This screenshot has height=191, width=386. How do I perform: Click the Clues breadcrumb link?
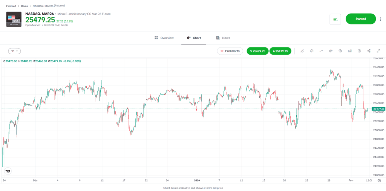coord(25,6)
